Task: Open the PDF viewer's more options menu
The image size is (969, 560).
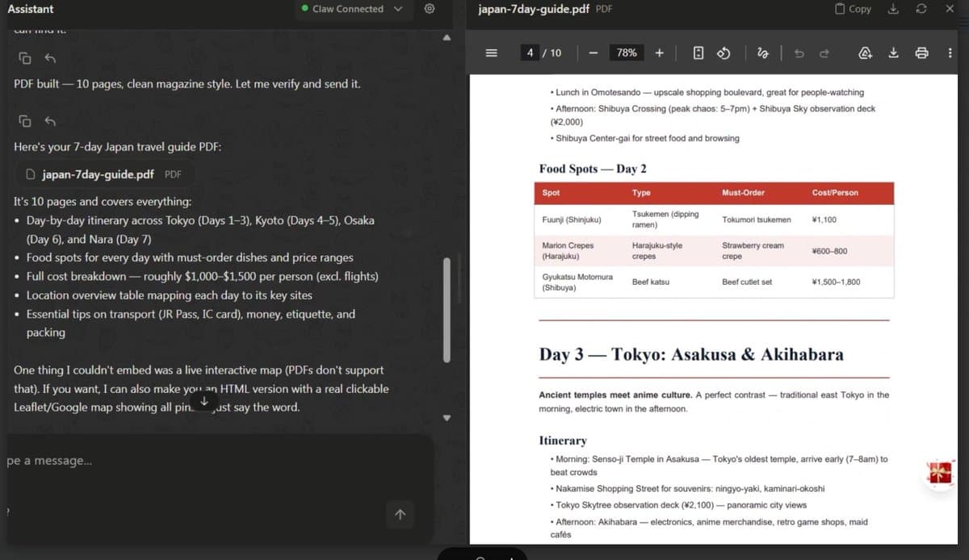Action: (x=950, y=52)
